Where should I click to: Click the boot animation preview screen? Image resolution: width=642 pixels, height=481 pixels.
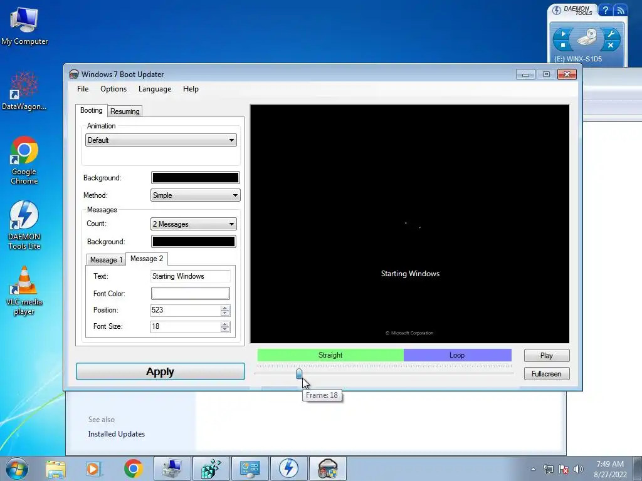pos(410,224)
